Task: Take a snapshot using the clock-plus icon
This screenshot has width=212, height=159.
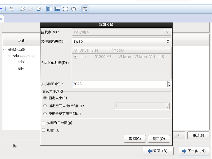Action: click(x=22, y=9)
